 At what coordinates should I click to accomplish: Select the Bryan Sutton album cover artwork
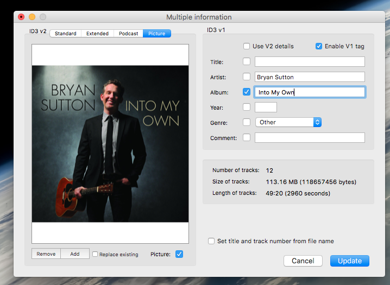(110, 144)
